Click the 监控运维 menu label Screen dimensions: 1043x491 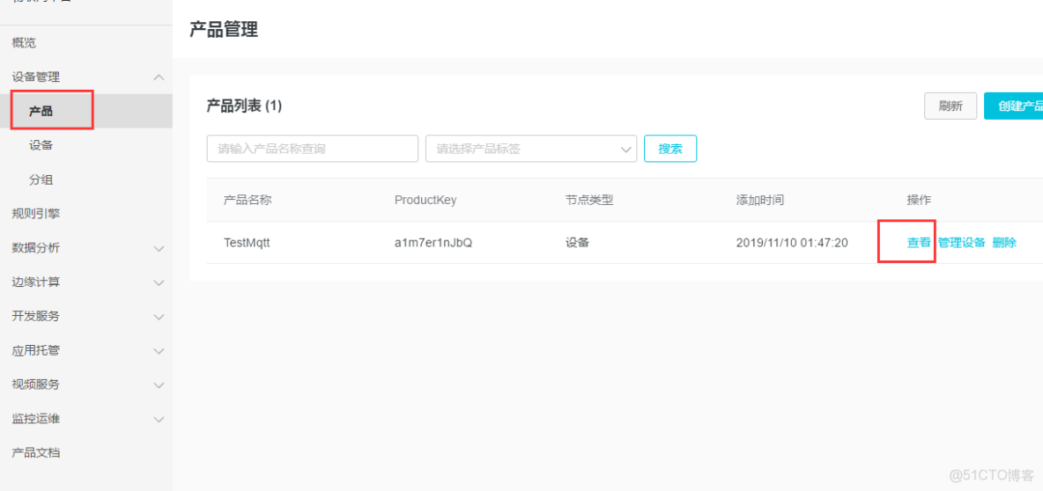click(36, 419)
